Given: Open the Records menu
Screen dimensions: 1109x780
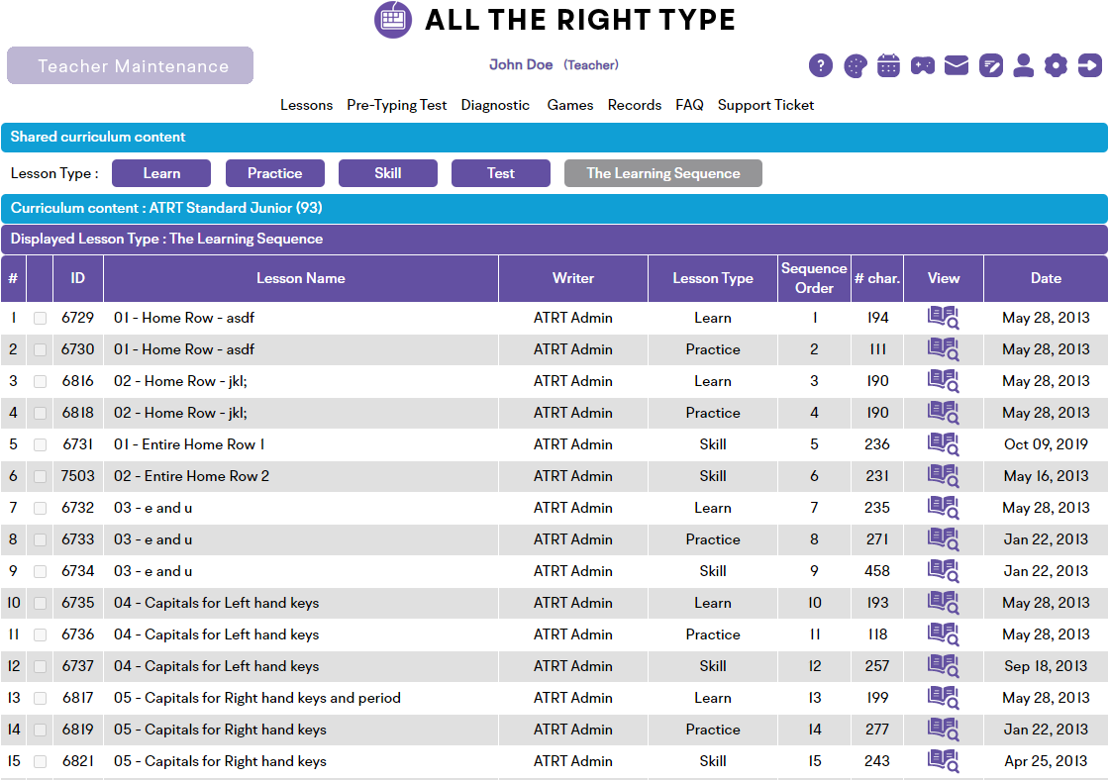Looking at the screenshot, I should click(635, 105).
